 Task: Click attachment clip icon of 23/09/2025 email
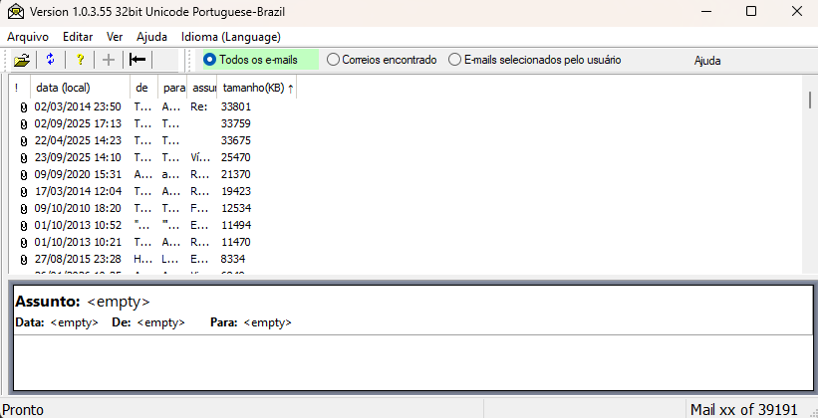click(23, 157)
